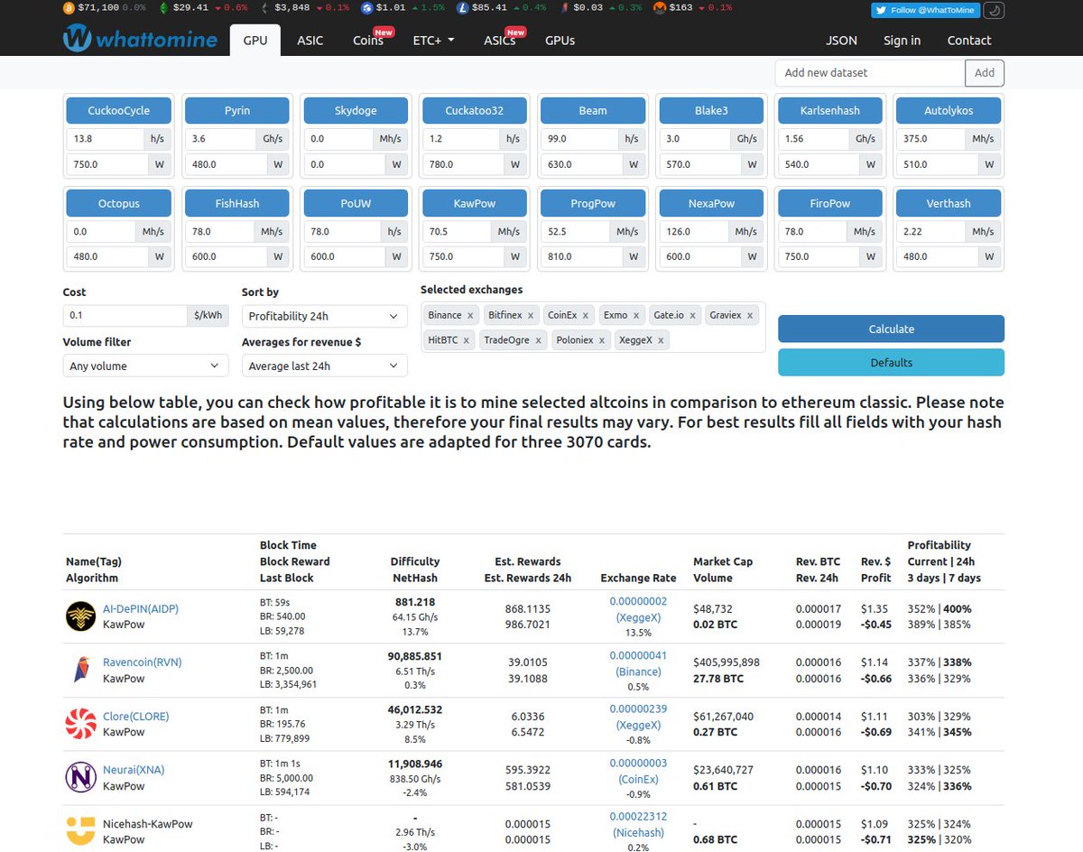
Task: Remove XeggeX exchange tag
Action: [661, 340]
